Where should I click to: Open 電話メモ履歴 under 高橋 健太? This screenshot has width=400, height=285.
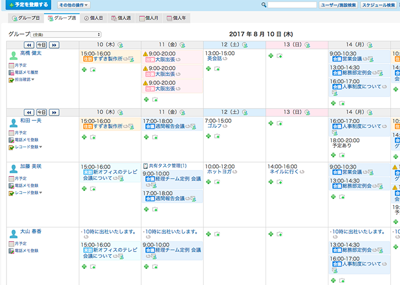click(26, 72)
